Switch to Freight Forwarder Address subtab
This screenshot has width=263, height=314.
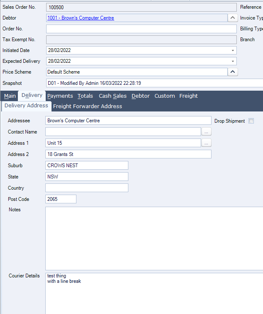[88, 106]
